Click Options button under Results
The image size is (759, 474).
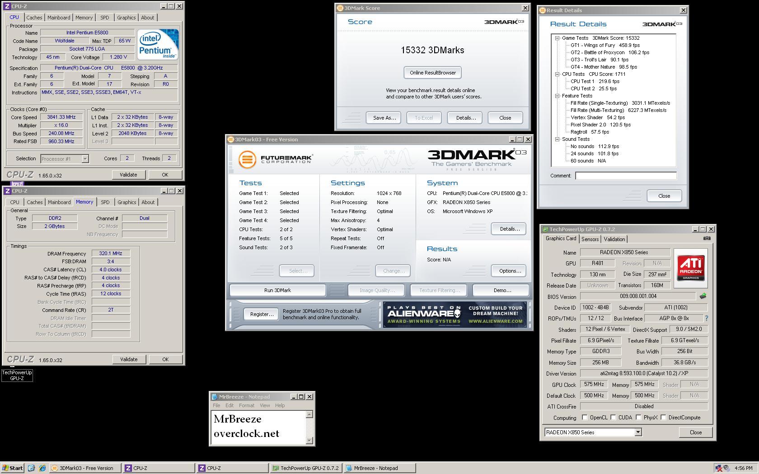point(510,271)
